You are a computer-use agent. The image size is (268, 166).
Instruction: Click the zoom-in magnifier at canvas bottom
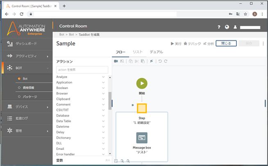click(122, 161)
